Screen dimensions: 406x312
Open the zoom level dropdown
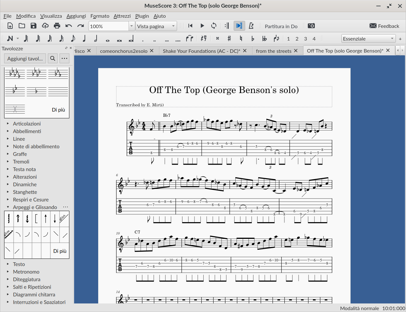pos(132,26)
